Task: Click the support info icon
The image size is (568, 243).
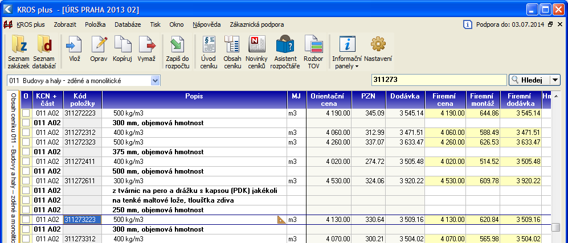Action: pyautogui.click(x=468, y=24)
